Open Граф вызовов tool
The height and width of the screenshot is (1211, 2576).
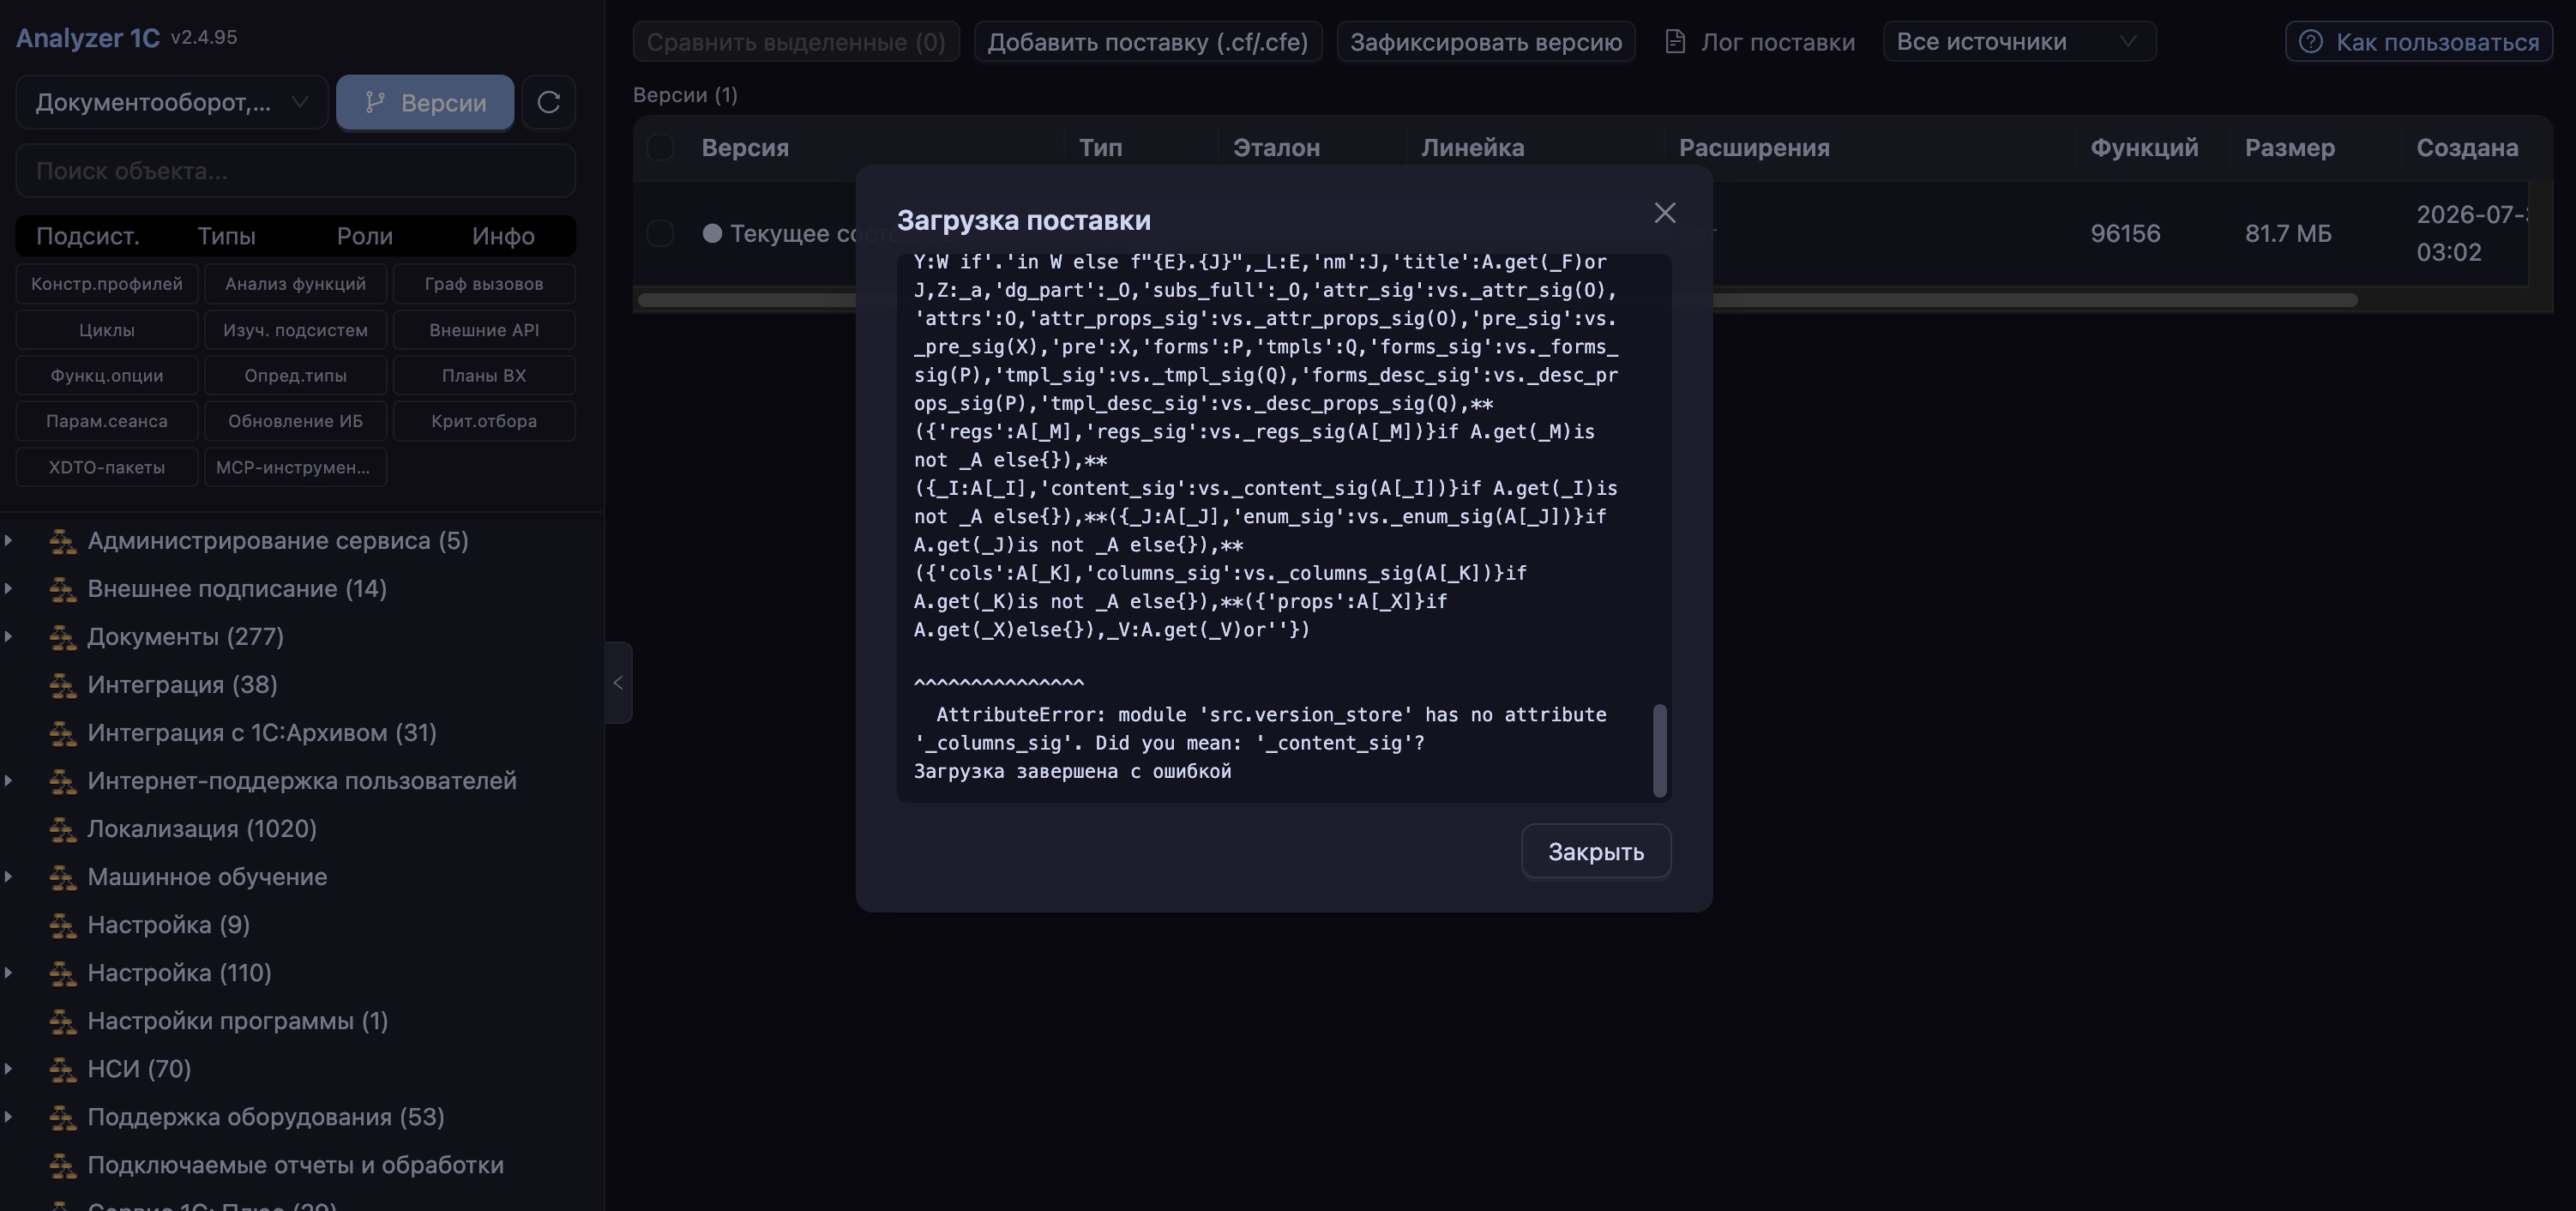484,284
